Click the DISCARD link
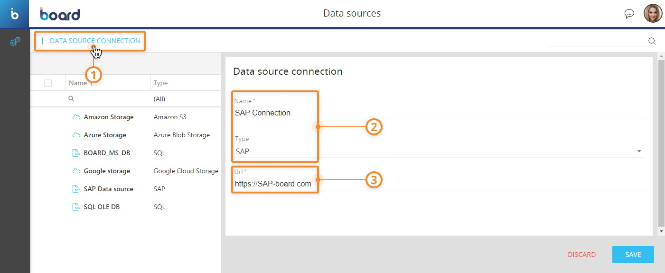 (581, 255)
